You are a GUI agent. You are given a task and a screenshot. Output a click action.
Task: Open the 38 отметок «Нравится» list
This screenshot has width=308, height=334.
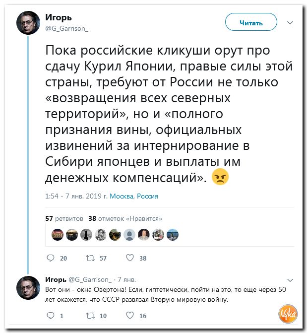pos(125,218)
